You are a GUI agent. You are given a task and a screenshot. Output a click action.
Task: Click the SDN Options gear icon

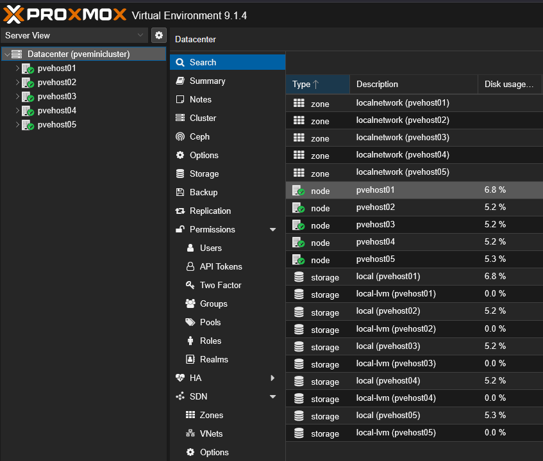pos(190,452)
